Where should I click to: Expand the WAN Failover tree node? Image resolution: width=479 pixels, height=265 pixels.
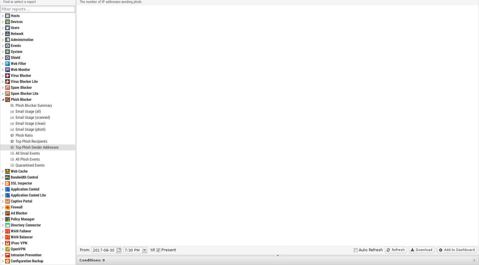click(x=3, y=231)
